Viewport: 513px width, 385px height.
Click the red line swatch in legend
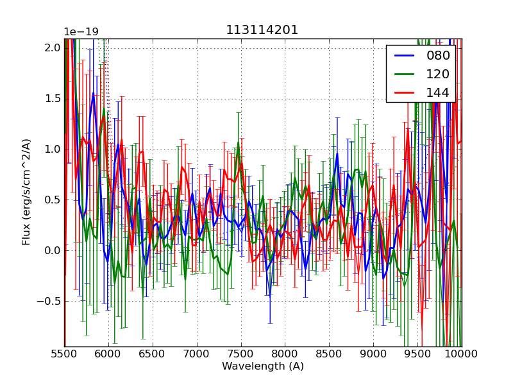(405, 92)
